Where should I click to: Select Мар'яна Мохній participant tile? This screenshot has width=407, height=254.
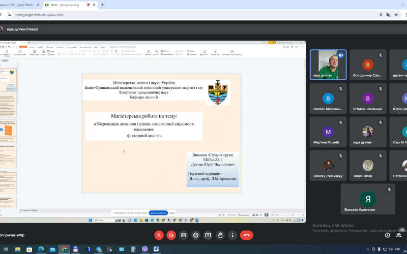click(x=328, y=132)
